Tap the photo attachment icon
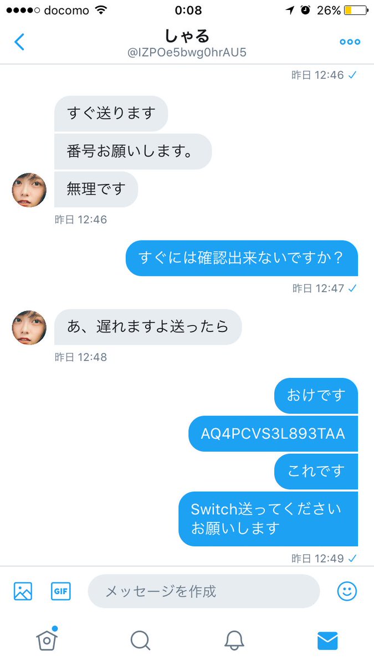 click(23, 591)
